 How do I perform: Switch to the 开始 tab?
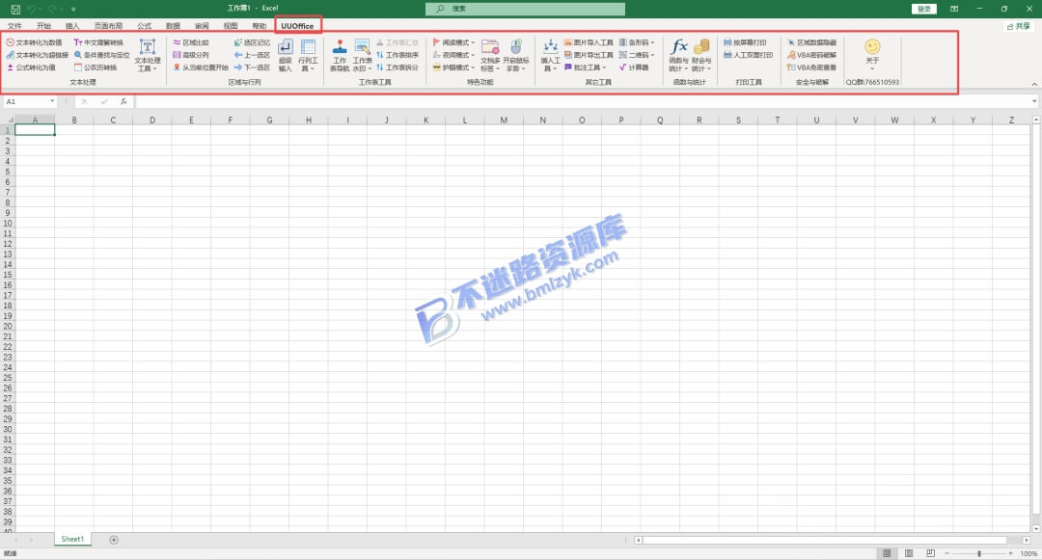(x=43, y=26)
